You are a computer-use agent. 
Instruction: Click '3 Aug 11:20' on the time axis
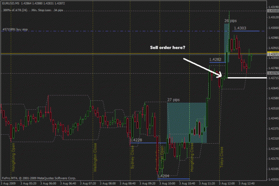pos(207,183)
